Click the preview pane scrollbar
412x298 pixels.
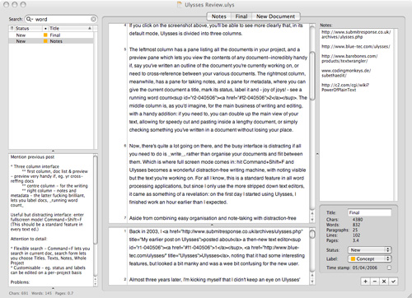(x=96, y=200)
